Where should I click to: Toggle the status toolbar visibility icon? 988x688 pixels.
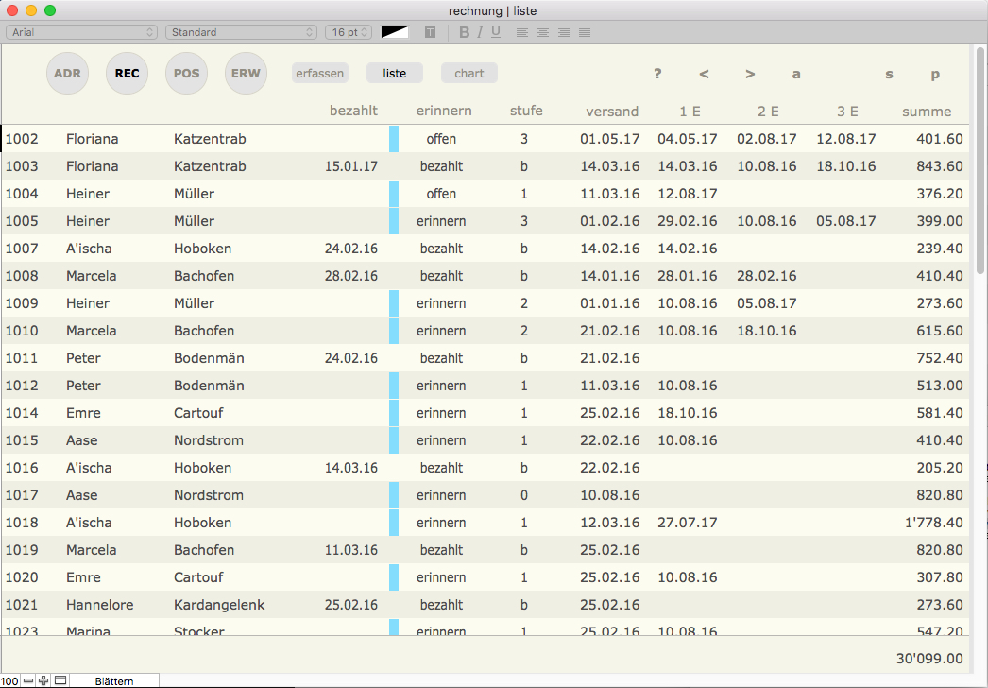tap(60, 680)
